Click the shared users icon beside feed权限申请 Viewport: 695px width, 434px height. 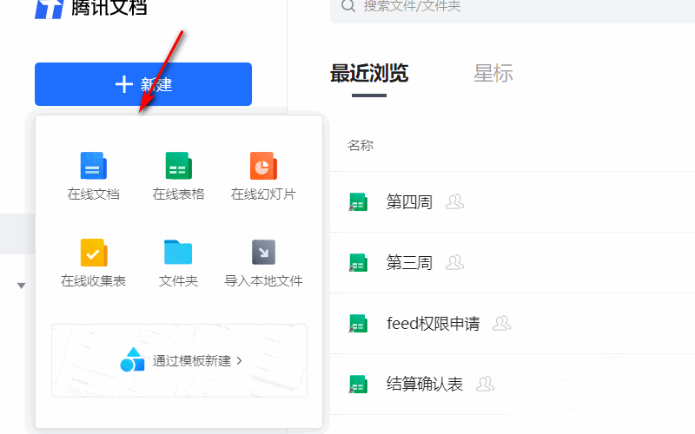502,323
